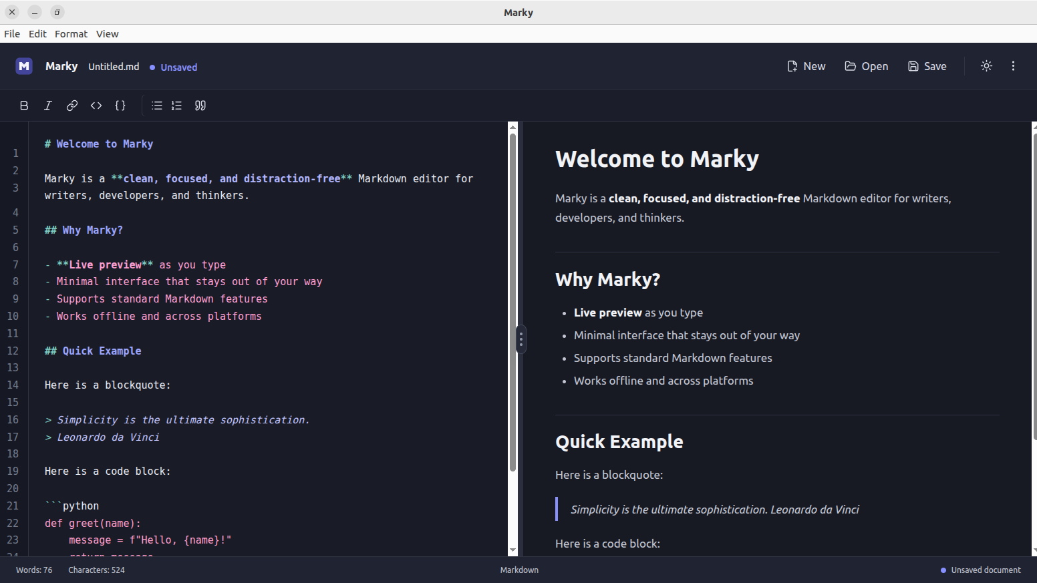Click the 'def greet(name):' code line
The height and width of the screenshot is (583, 1037).
click(x=93, y=524)
